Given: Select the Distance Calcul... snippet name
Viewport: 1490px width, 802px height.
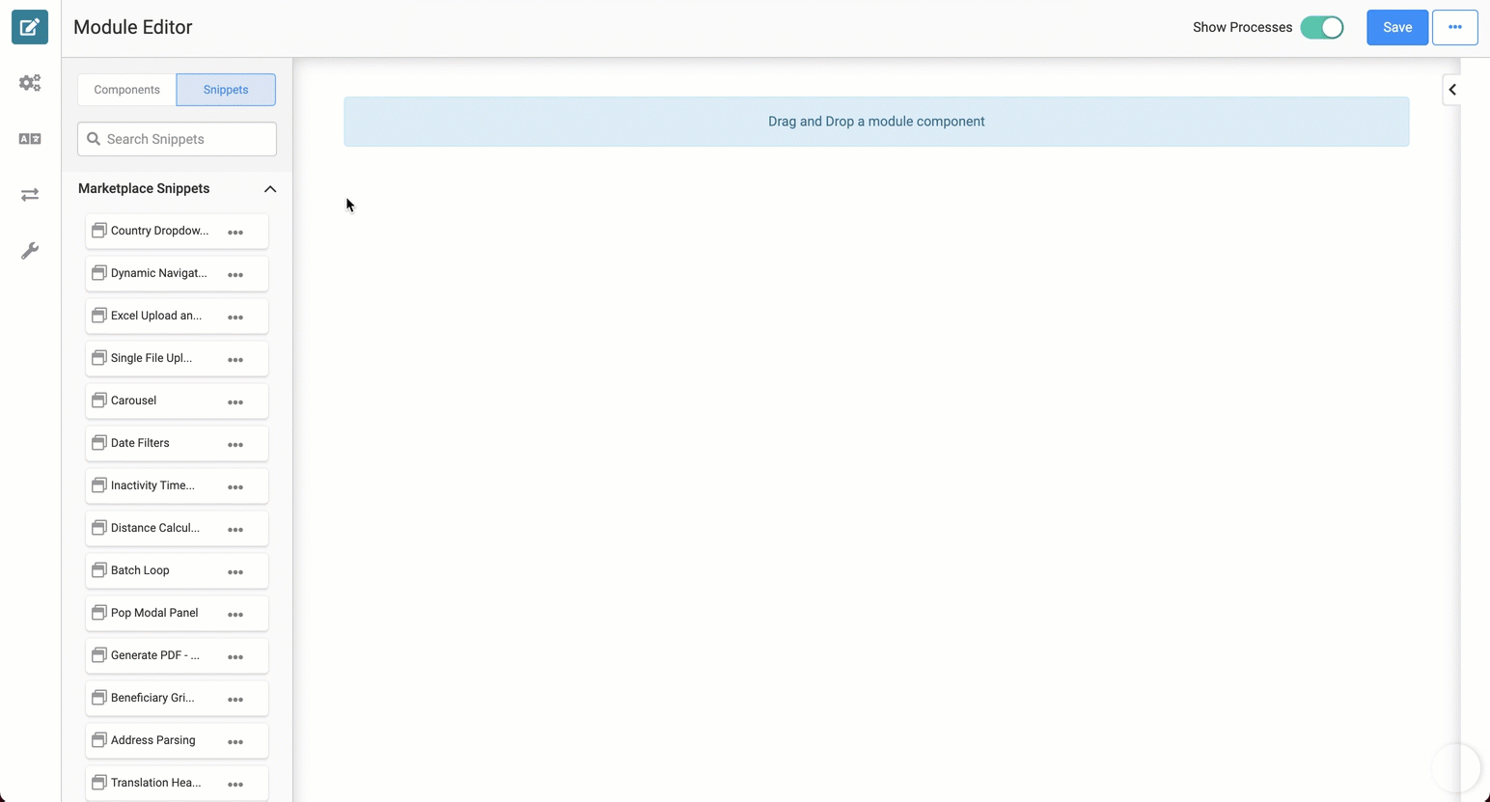Looking at the screenshot, I should coord(155,528).
